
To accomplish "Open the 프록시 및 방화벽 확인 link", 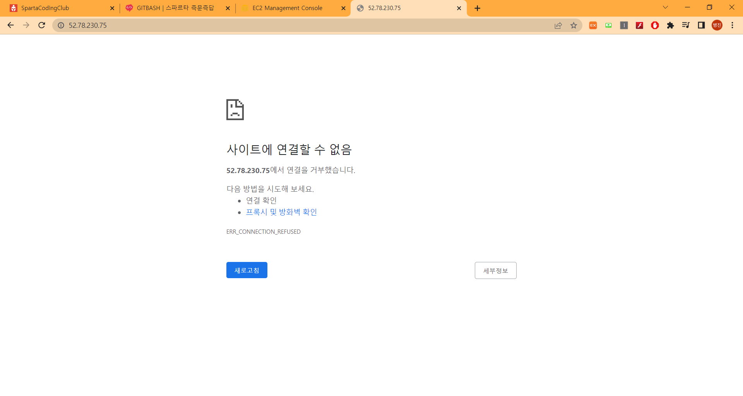I will click(281, 212).
